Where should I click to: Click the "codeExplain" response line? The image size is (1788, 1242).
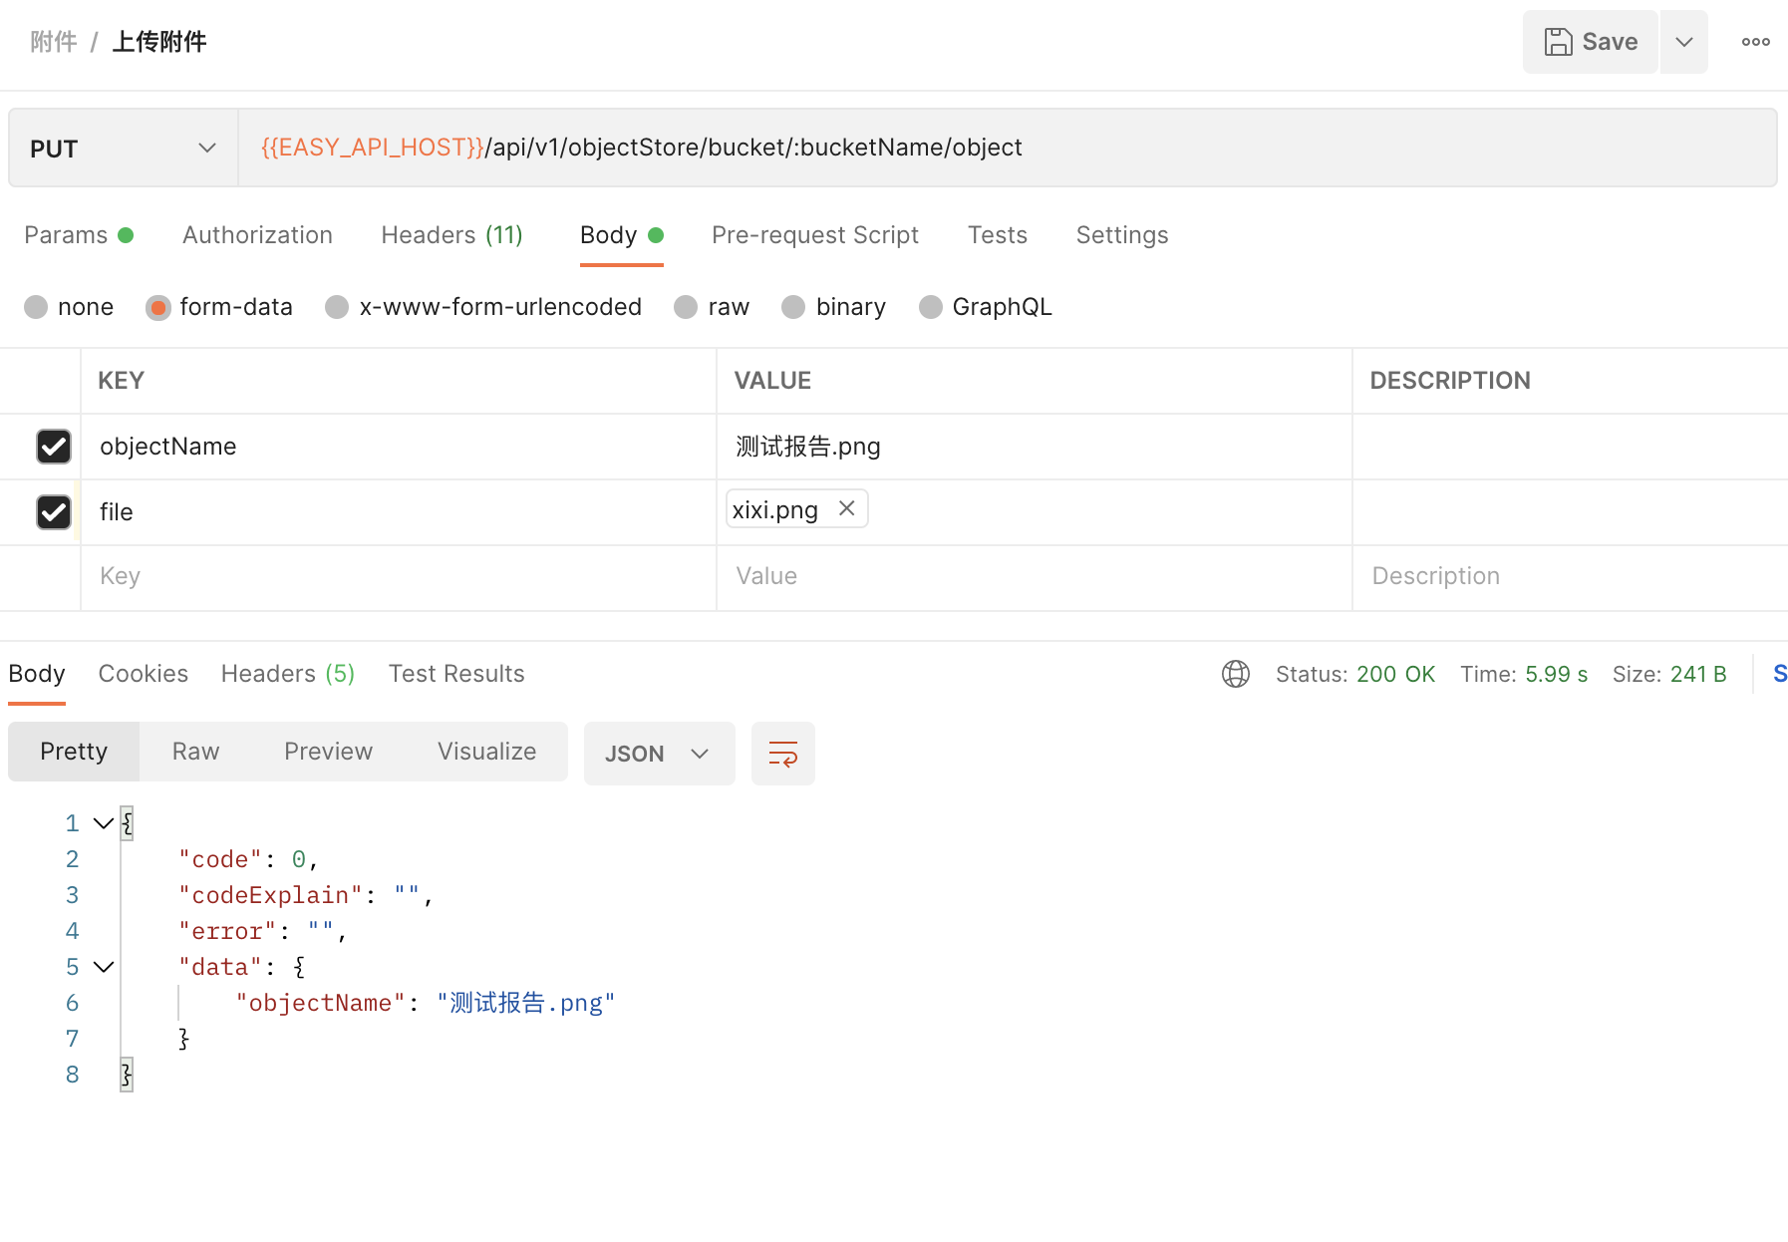pyautogui.click(x=306, y=895)
